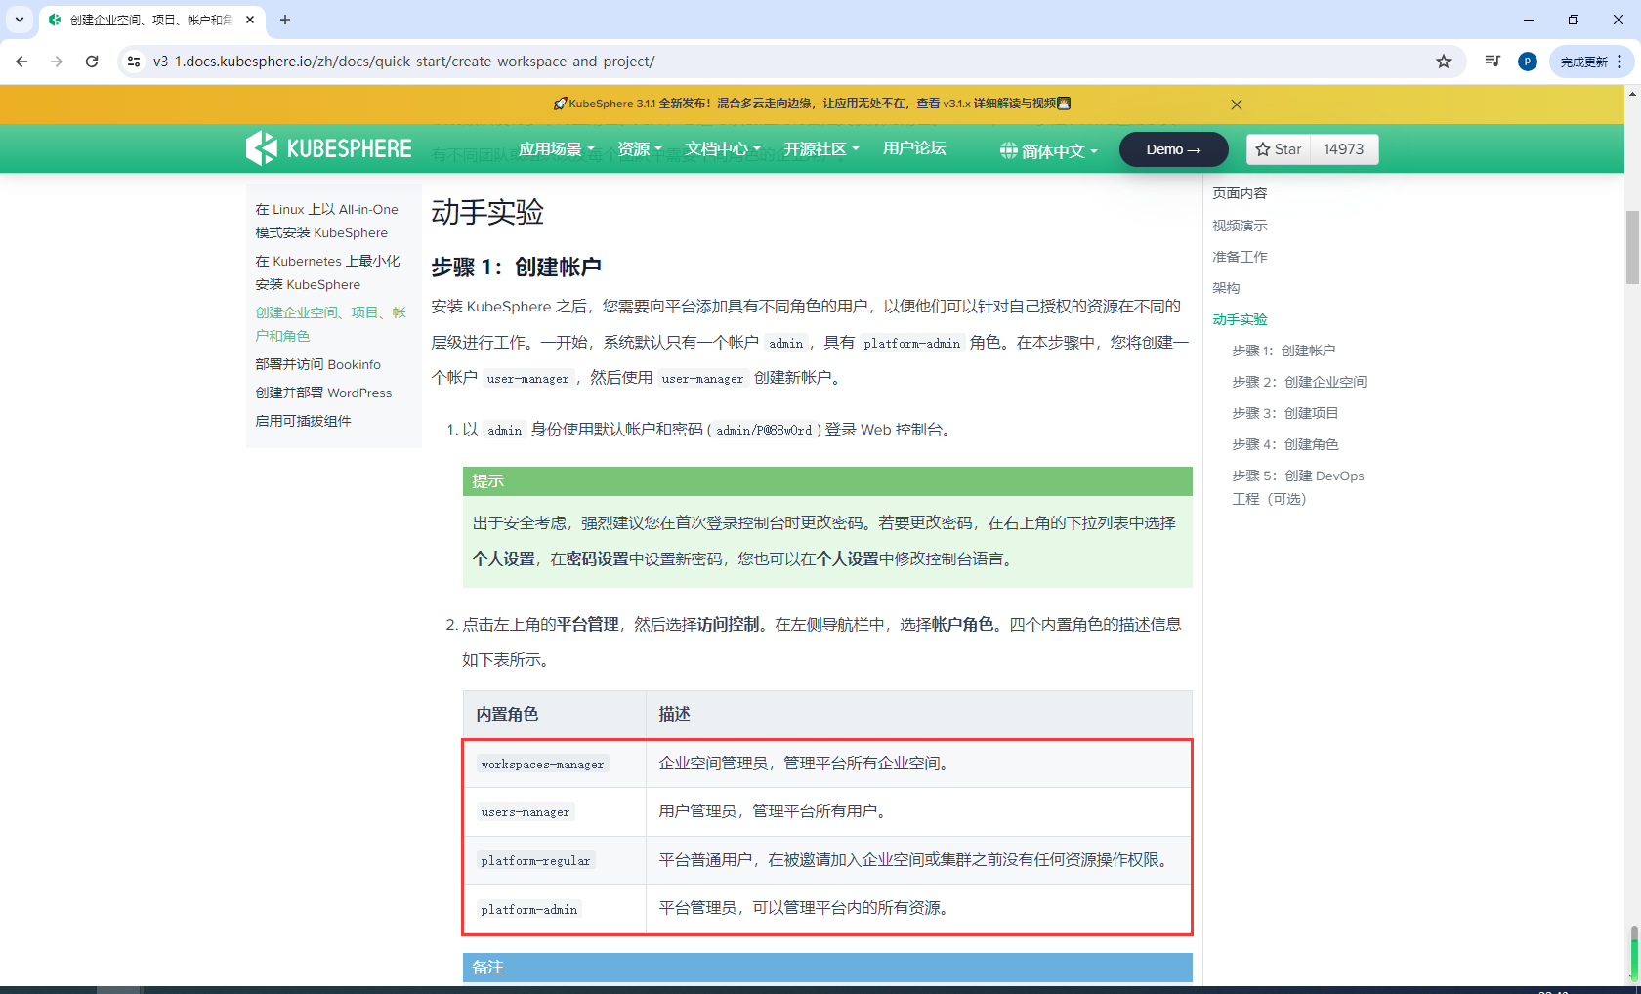The height and width of the screenshot is (994, 1641).
Task: Expand the 开源社区 menu
Action: (820, 148)
